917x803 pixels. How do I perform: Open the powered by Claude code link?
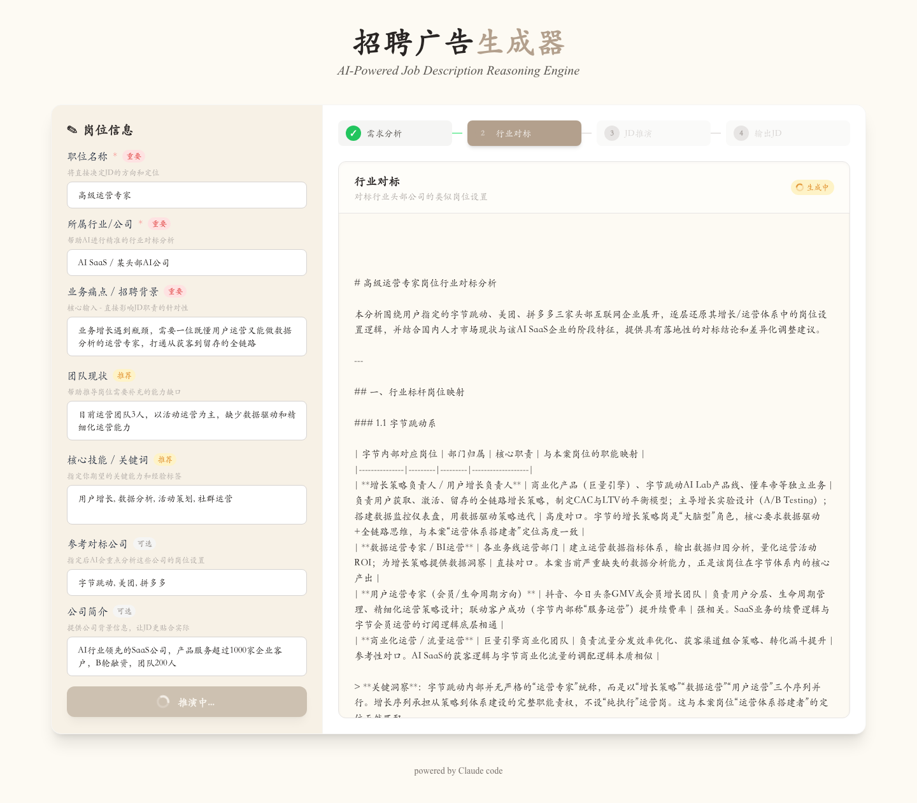[x=458, y=770]
